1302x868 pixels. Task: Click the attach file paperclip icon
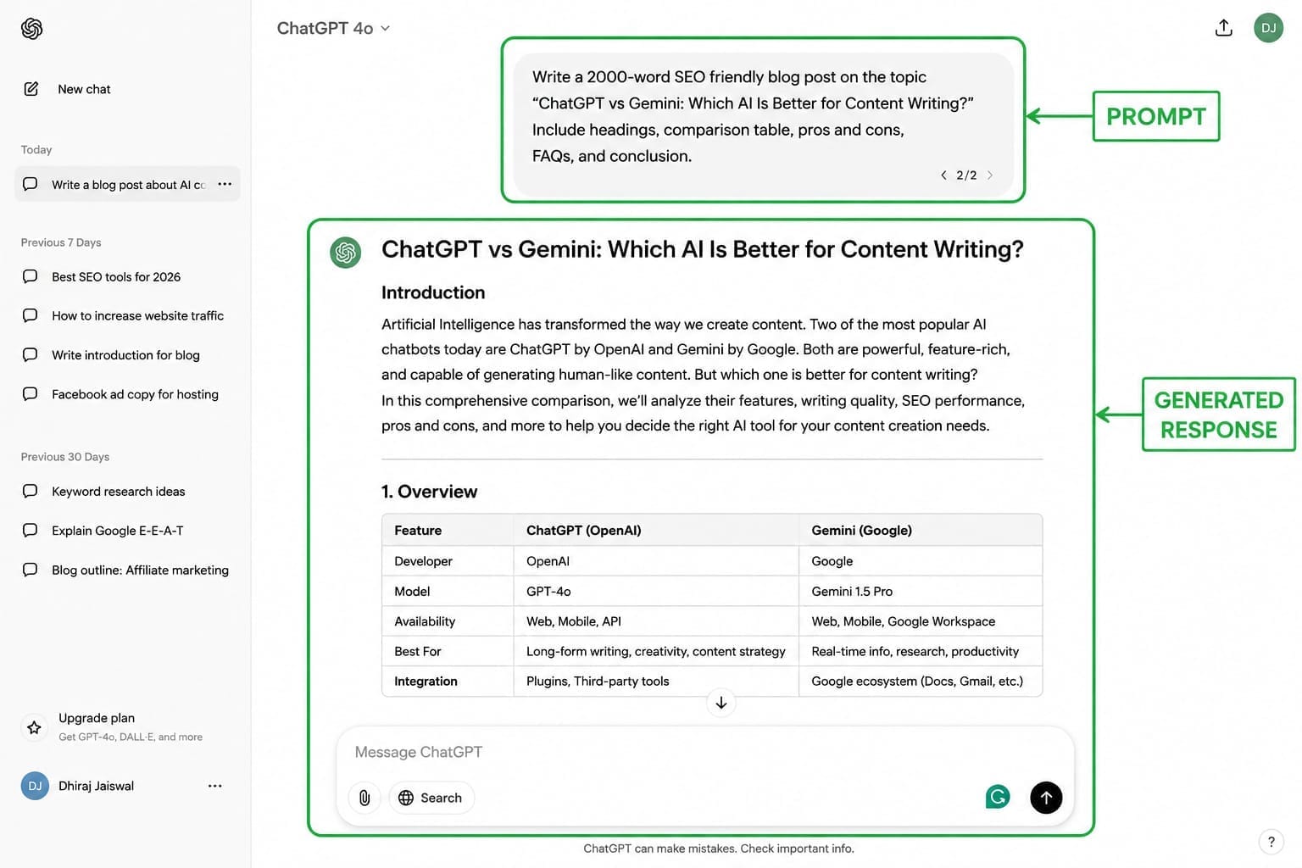(x=364, y=798)
